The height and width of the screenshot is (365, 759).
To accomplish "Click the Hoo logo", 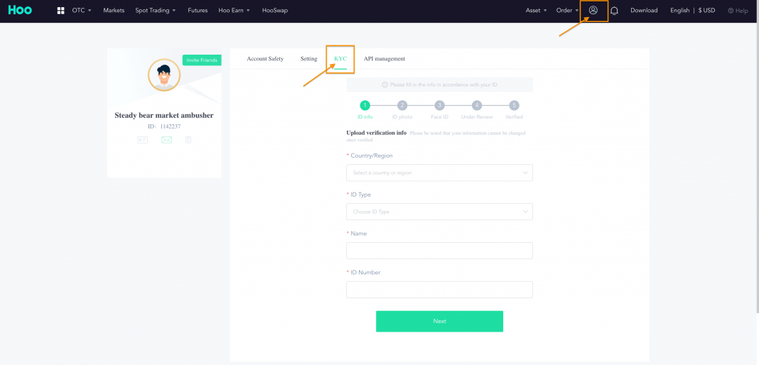I will coord(20,10).
